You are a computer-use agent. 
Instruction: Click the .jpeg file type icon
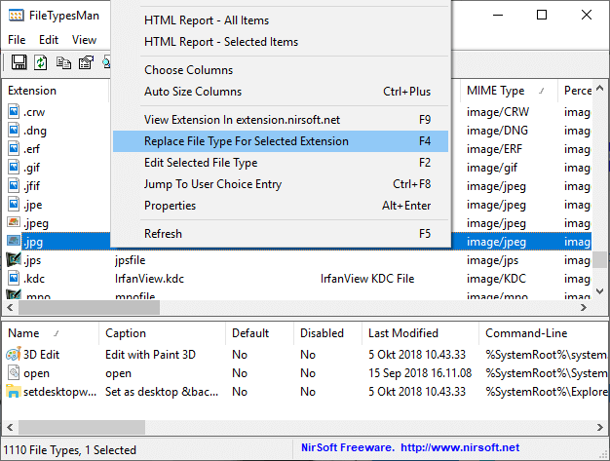pyautogui.click(x=14, y=222)
